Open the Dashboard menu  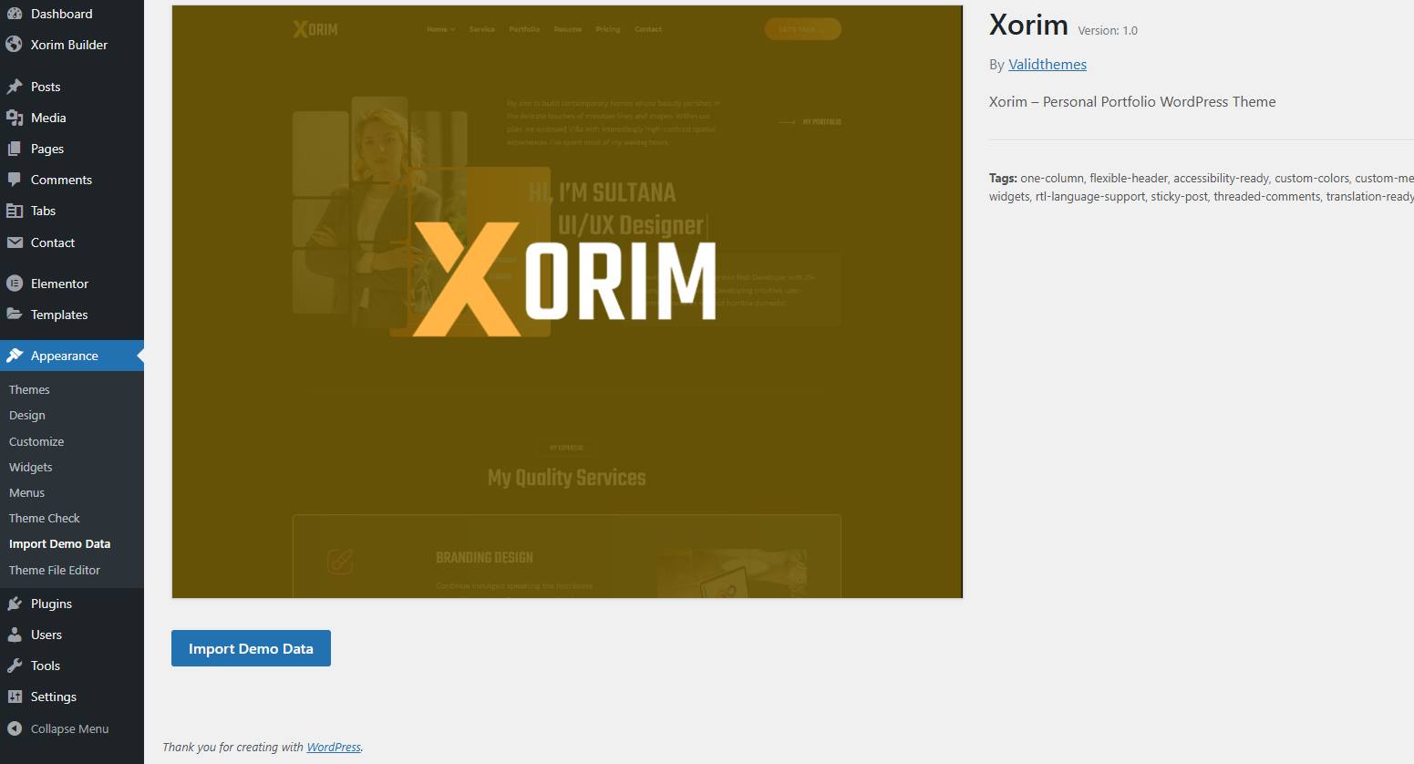click(x=72, y=14)
